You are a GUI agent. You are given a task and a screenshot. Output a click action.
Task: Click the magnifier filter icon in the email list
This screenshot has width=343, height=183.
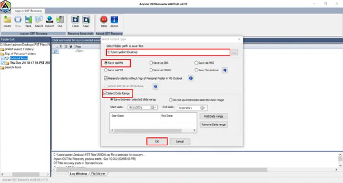pyautogui.click(x=55, y=51)
